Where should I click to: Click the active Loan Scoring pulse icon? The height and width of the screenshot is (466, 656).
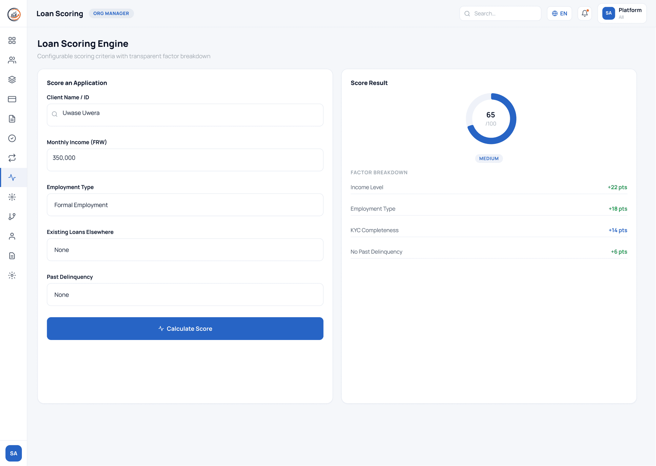(x=12, y=177)
